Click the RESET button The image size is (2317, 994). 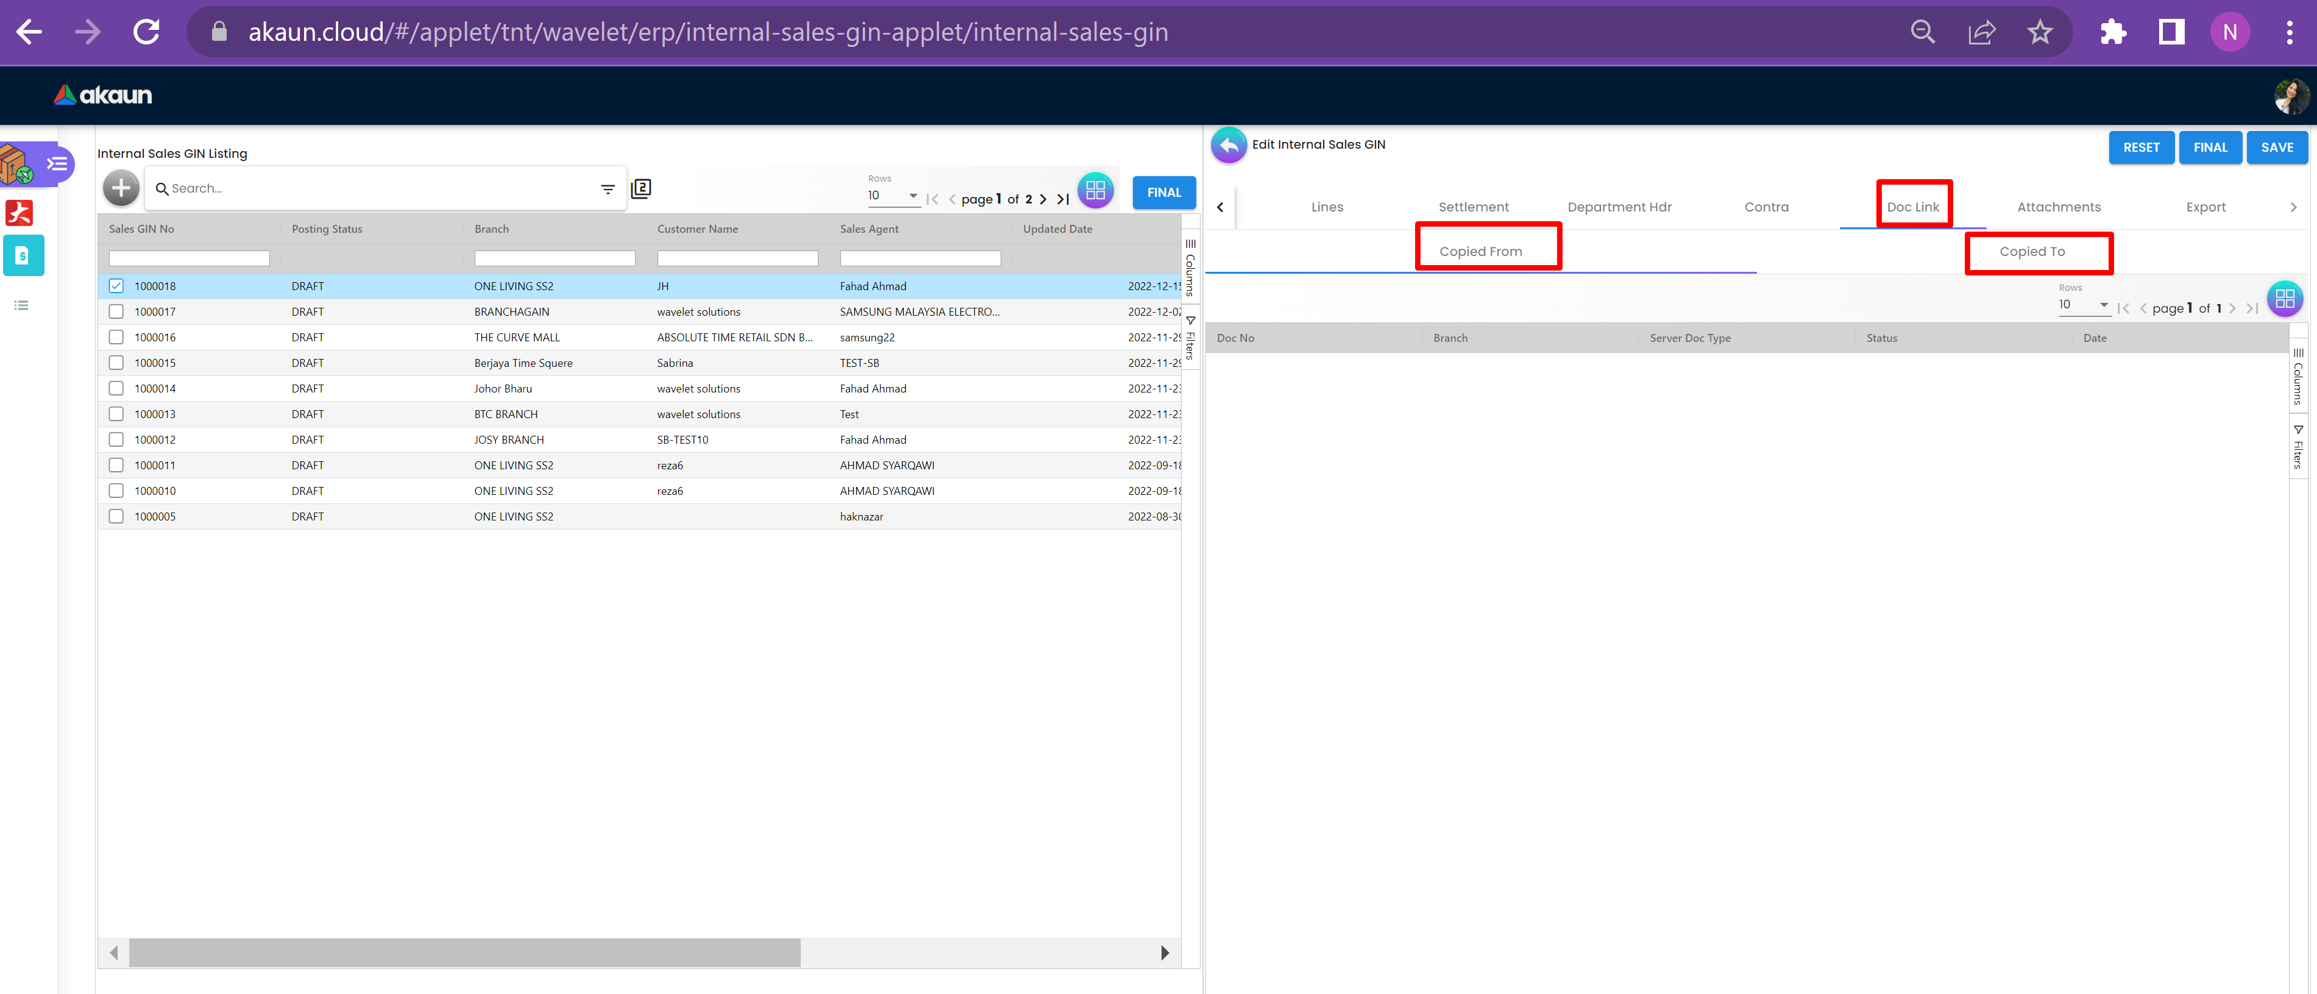click(2141, 147)
